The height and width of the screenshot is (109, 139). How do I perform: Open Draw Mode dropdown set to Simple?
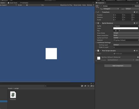pyautogui.click(x=126, y=33)
